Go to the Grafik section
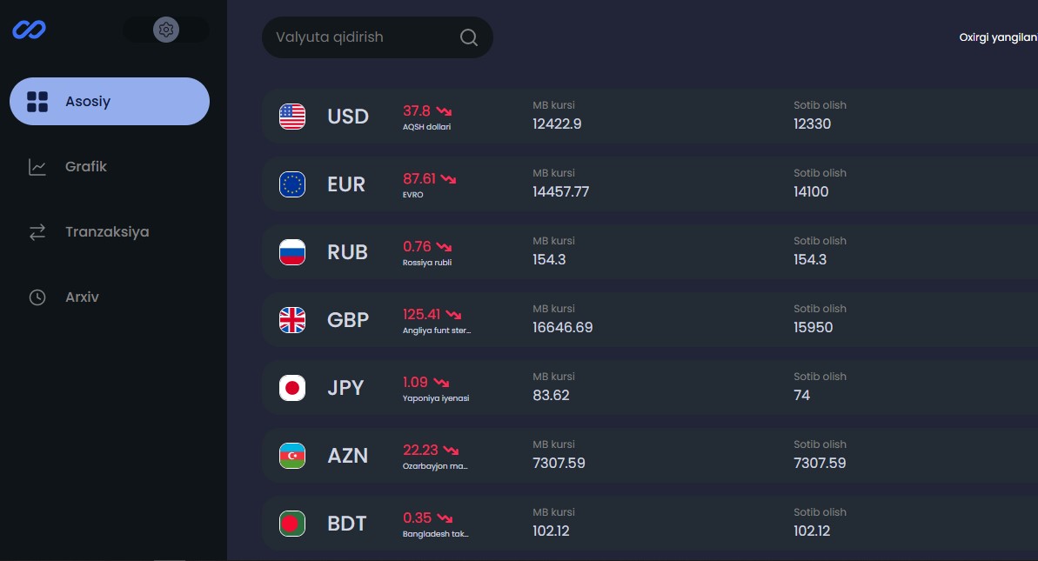This screenshot has width=1038, height=561. (x=86, y=167)
